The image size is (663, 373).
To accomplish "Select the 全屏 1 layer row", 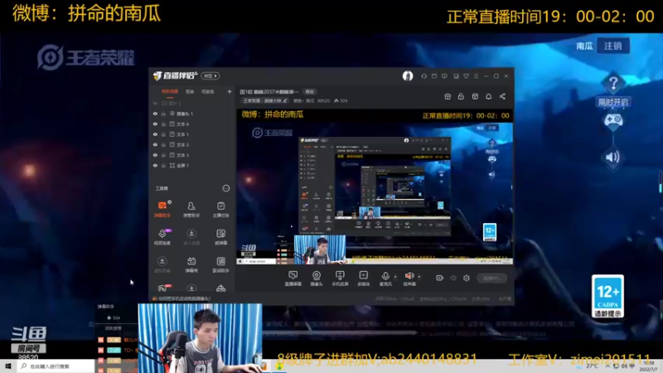I will (x=192, y=165).
